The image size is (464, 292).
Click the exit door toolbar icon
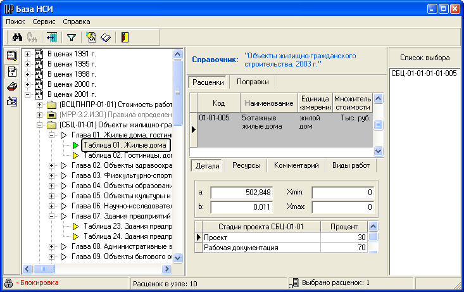pos(125,37)
